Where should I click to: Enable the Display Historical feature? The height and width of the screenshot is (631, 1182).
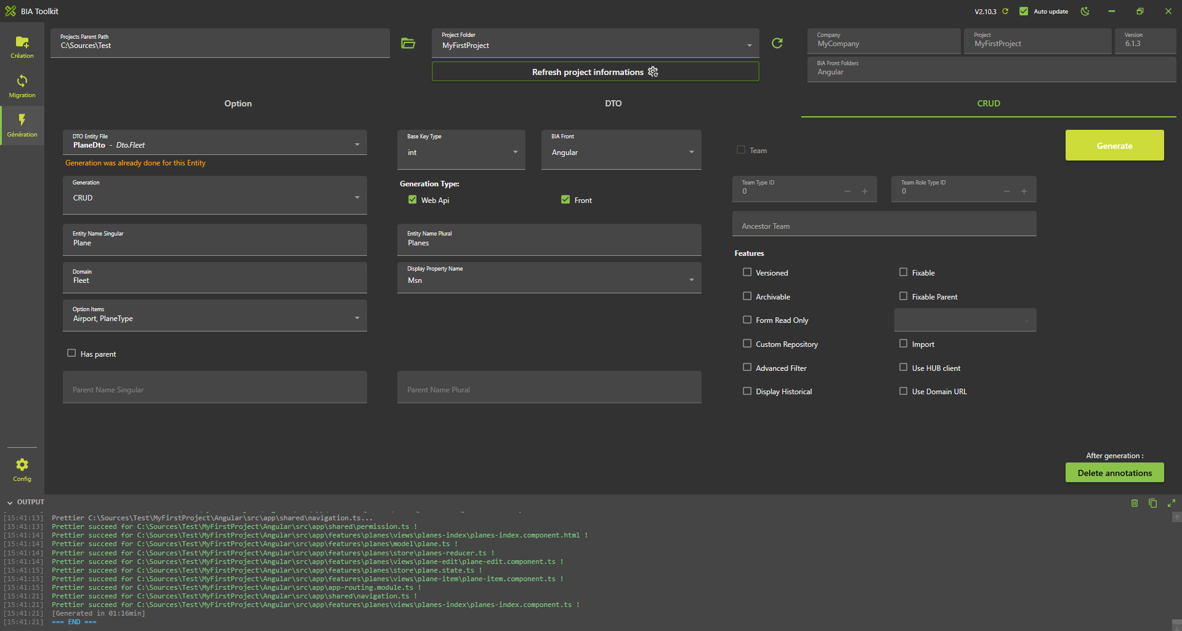pos(747,391)
